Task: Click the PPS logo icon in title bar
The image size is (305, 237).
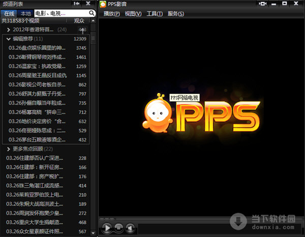Action: click(103, 4)
